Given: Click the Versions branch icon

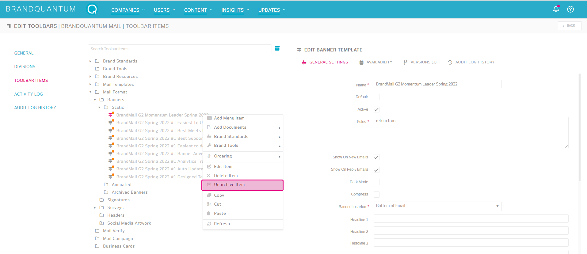Looking at the screenshot, I should click(406, 62).
